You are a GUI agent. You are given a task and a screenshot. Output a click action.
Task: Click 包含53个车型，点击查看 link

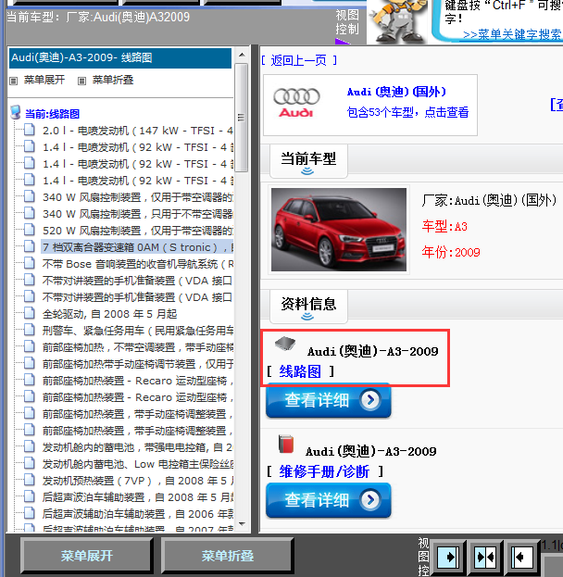(x=407, y=112)
